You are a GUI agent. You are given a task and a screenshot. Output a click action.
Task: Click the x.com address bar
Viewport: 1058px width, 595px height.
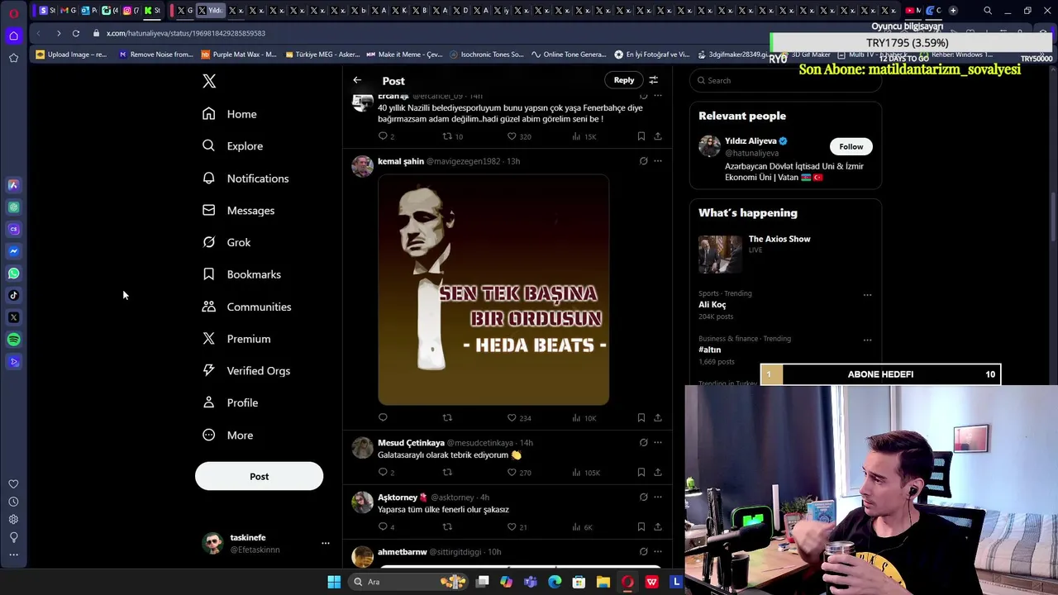(185, 33)
